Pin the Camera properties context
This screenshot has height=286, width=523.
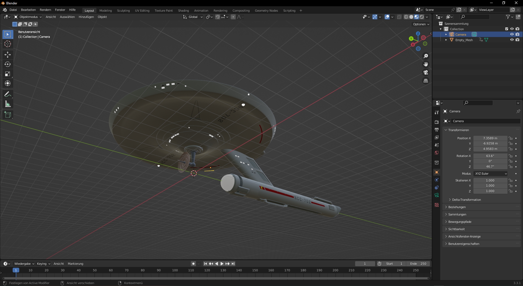pyautogui.click(x=518, y=111)
